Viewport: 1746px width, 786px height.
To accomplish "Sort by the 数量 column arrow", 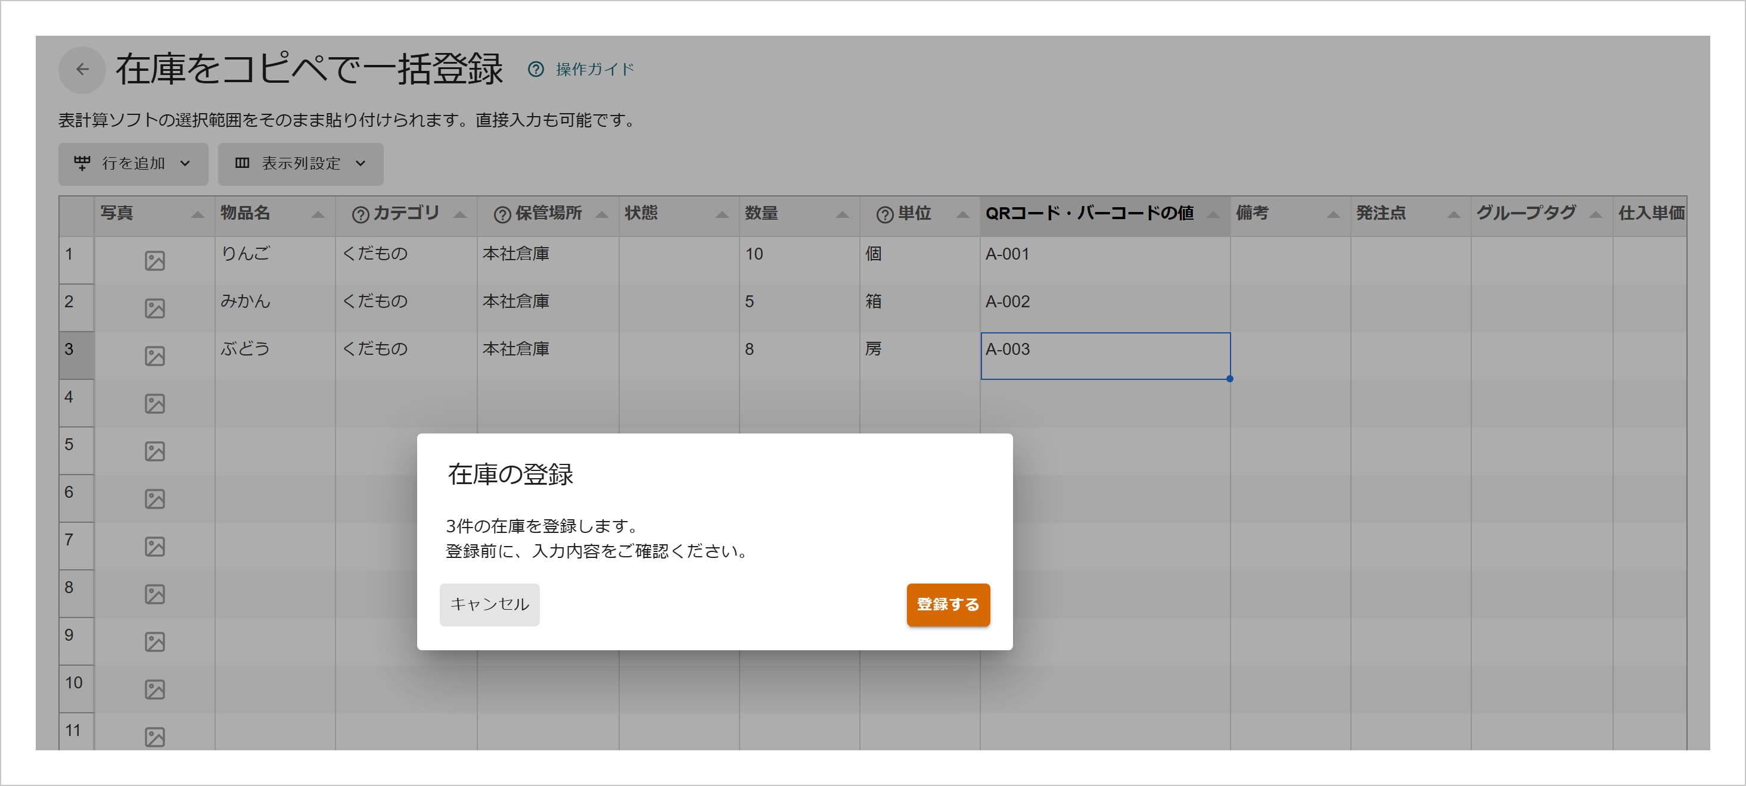I will tap(842, 216).
